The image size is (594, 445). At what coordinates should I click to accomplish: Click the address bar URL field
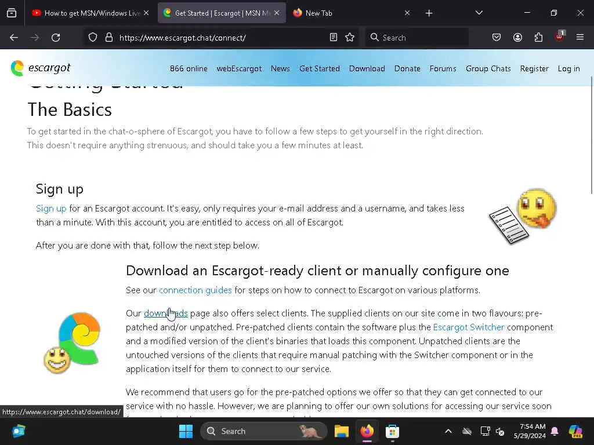click(x=222, y=38)
